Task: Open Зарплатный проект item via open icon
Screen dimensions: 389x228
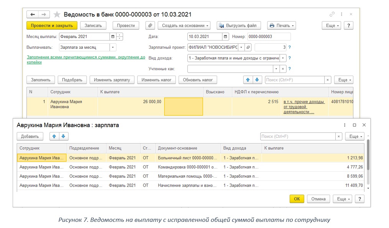Action: 248,47
